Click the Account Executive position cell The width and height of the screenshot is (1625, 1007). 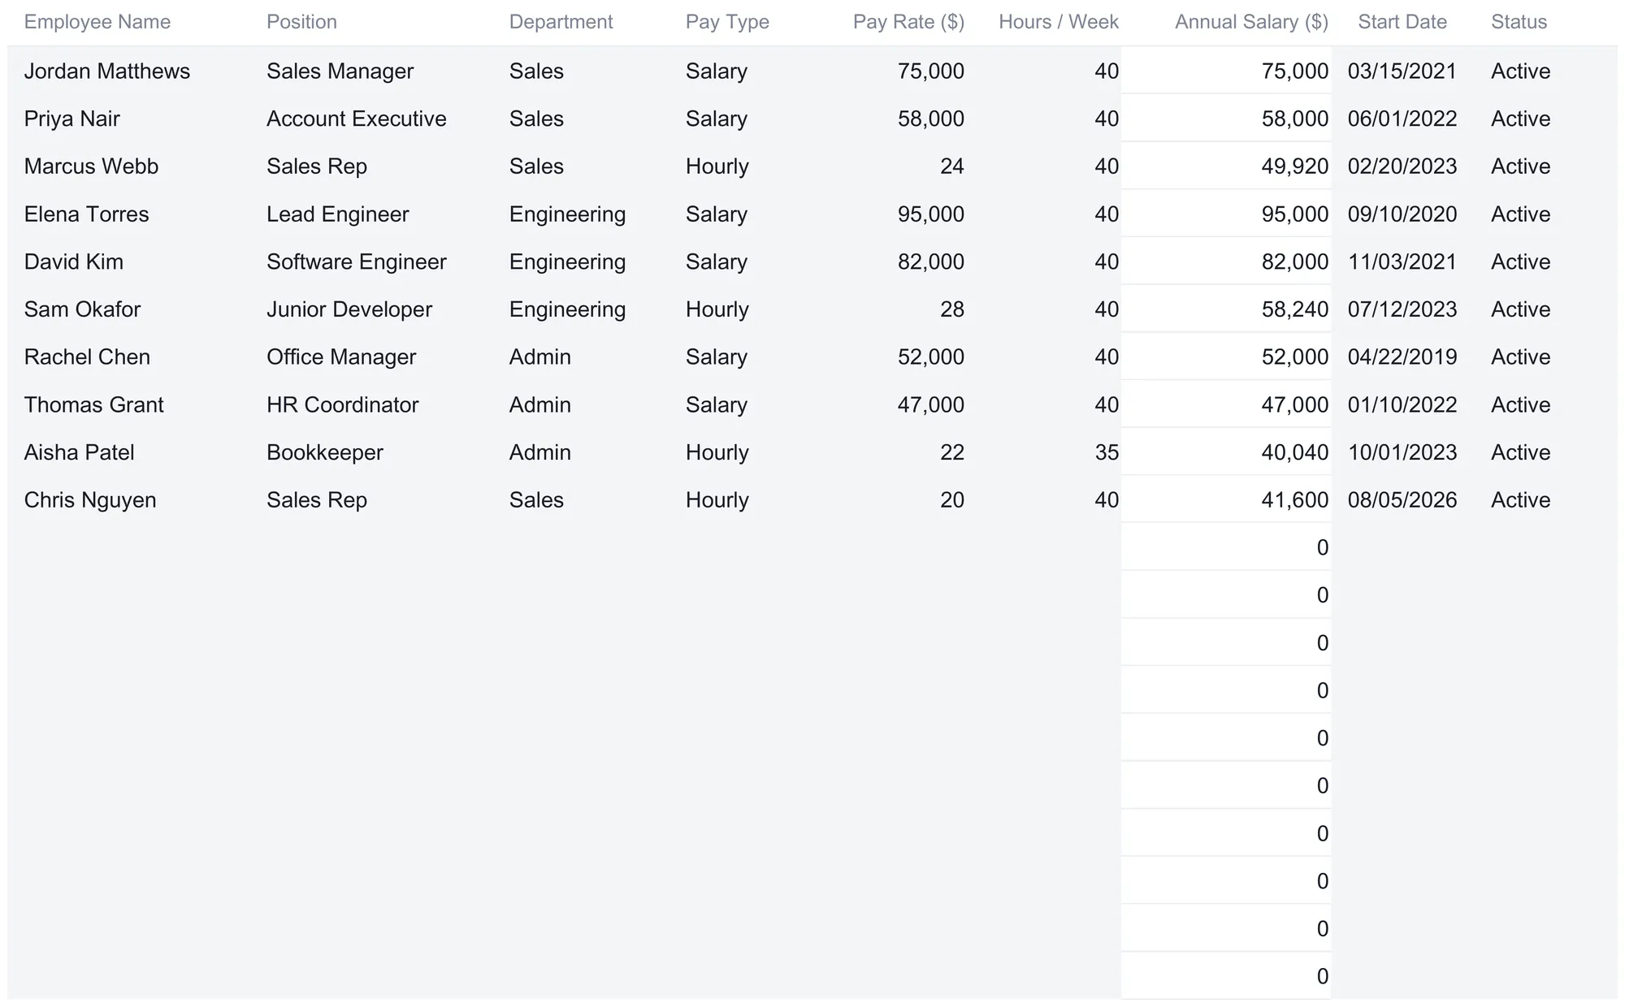[x=357, y=119]
